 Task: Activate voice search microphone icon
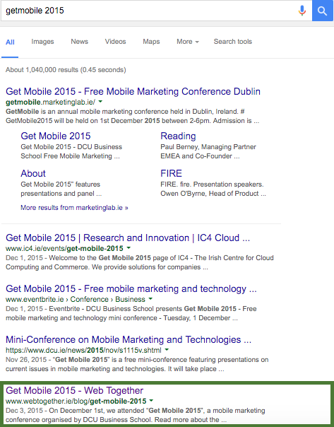[x=302, y=11]
